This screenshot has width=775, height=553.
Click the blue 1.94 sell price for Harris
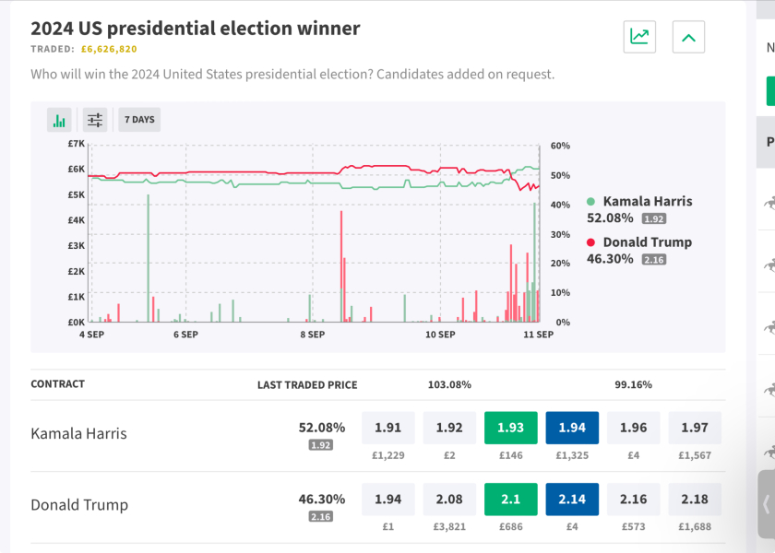click(x=572, y=428)
